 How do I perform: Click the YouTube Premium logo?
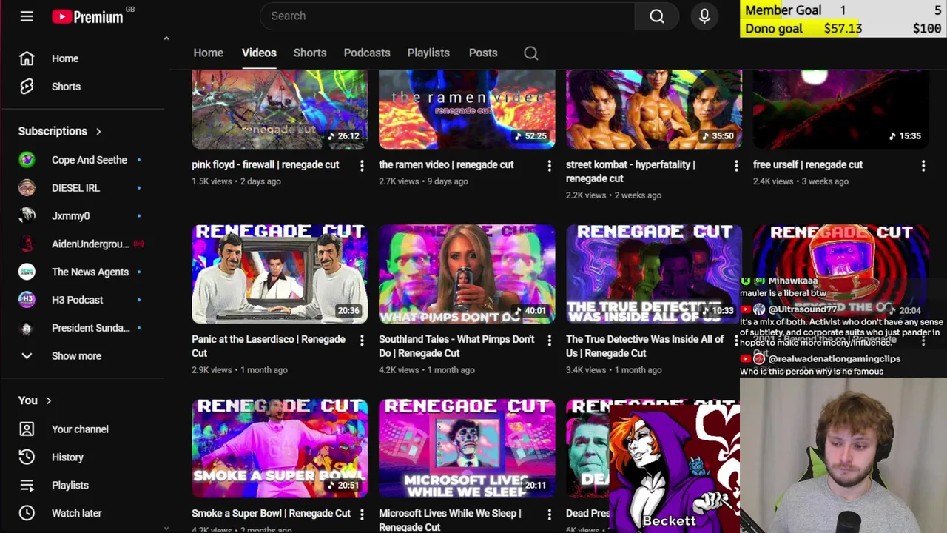(x=88, y=16)
